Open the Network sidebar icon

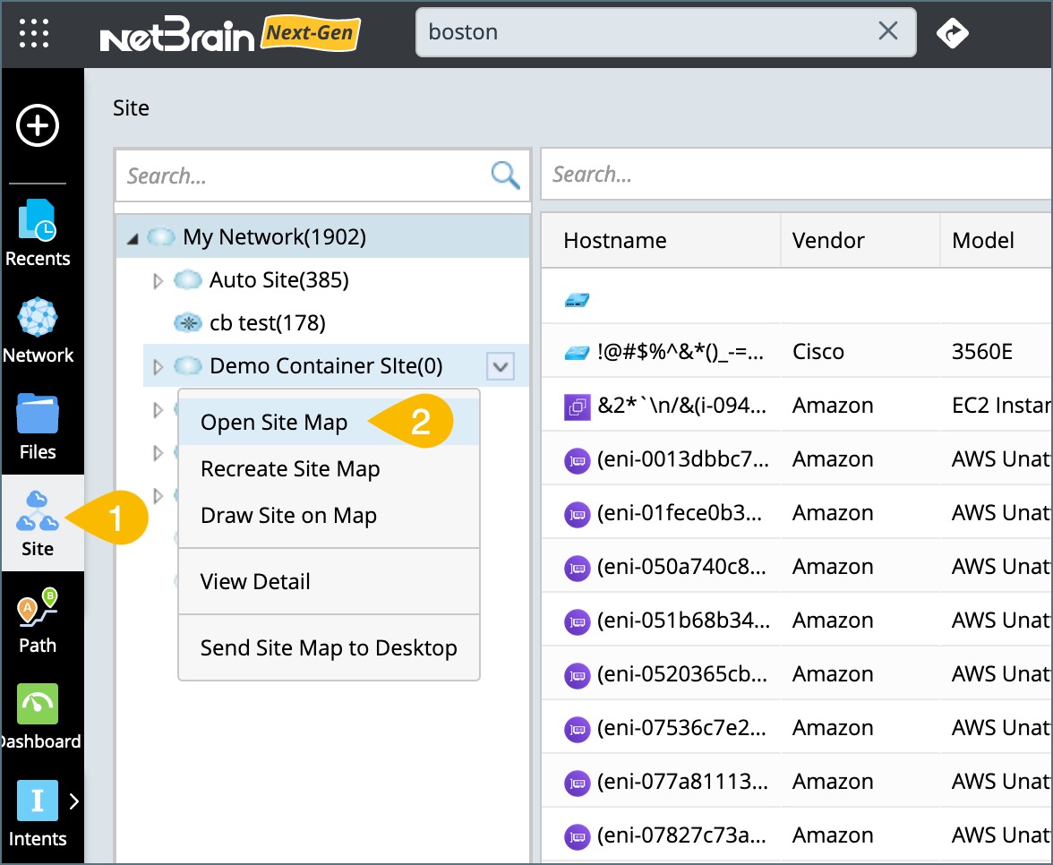38,331
